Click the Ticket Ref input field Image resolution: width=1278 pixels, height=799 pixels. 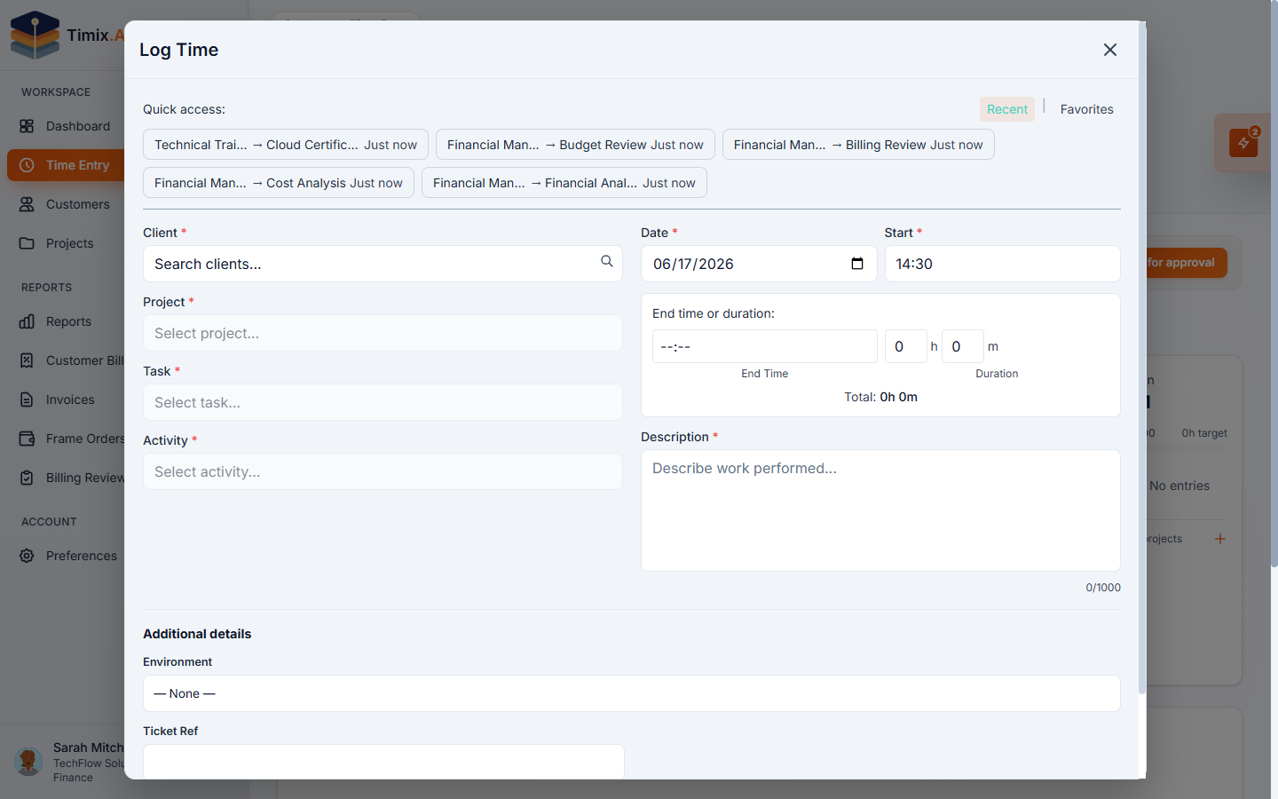383,762
